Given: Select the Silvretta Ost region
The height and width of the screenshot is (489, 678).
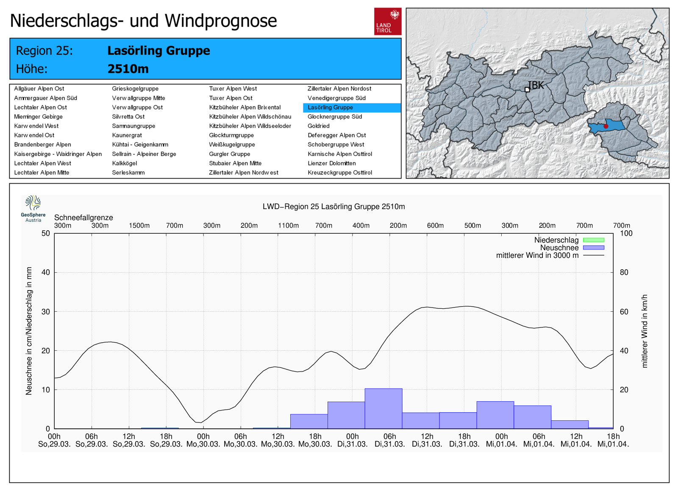Looking at the screenshot, I should 128,117.
